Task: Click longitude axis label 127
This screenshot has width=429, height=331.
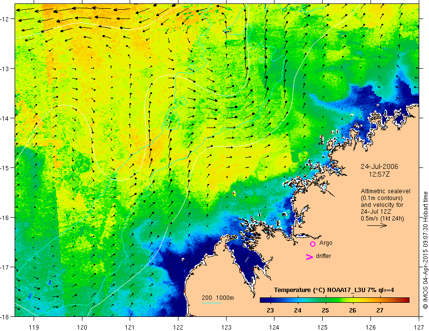Action: (x=419, y=327)
